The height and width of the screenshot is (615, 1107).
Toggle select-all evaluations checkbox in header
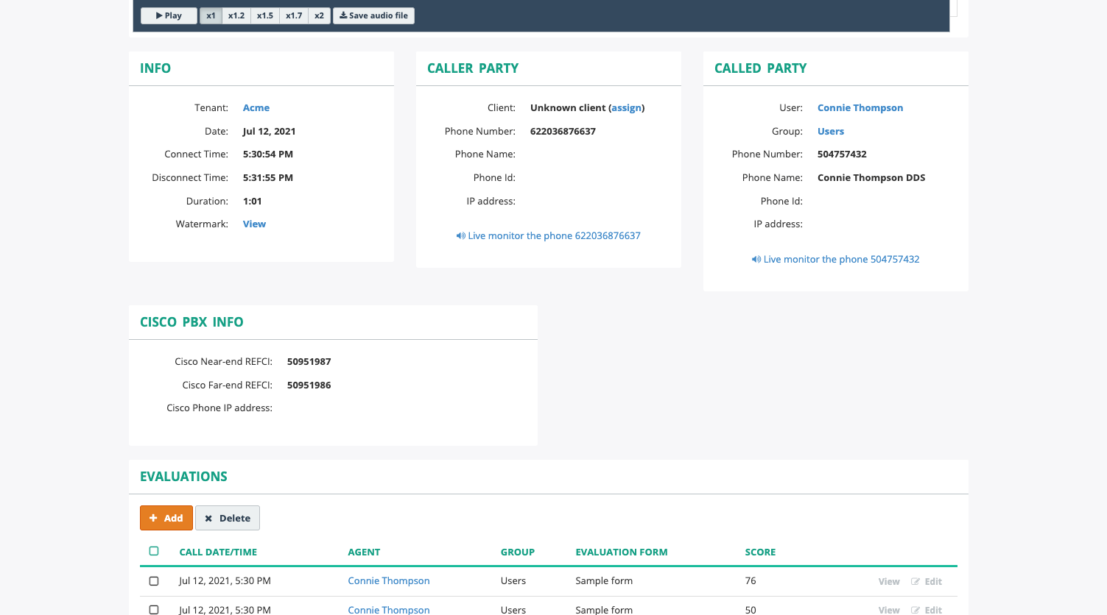(x=154, y=551)
